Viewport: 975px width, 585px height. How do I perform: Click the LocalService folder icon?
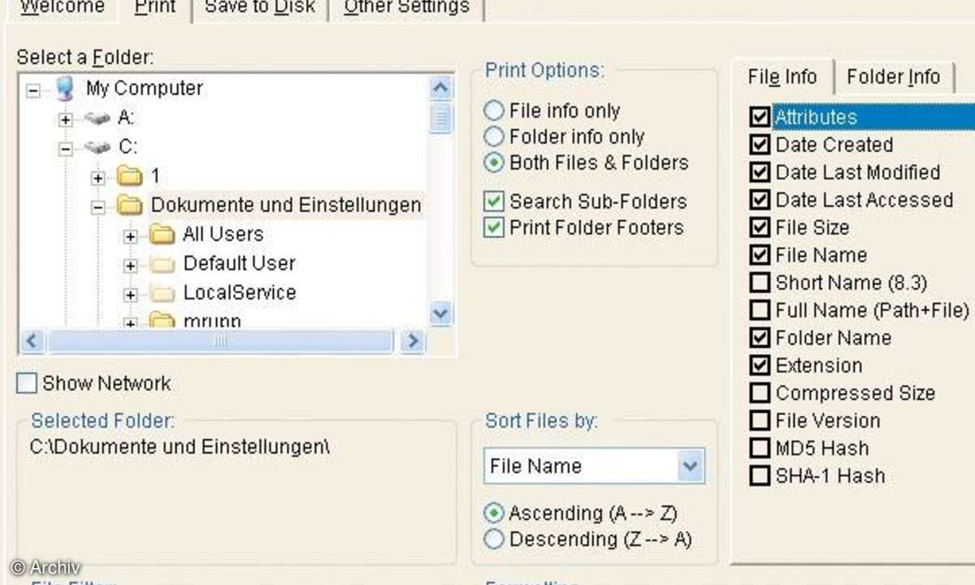(162, 293)
